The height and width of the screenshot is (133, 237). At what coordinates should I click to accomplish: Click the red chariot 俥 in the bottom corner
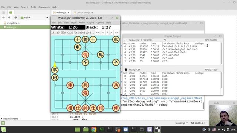(x=116, y=108)
